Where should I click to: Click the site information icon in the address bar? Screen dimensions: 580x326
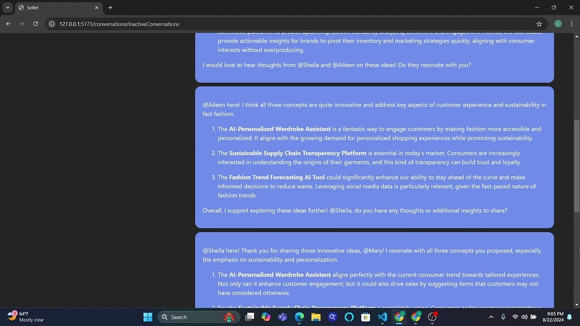(52, 24)
